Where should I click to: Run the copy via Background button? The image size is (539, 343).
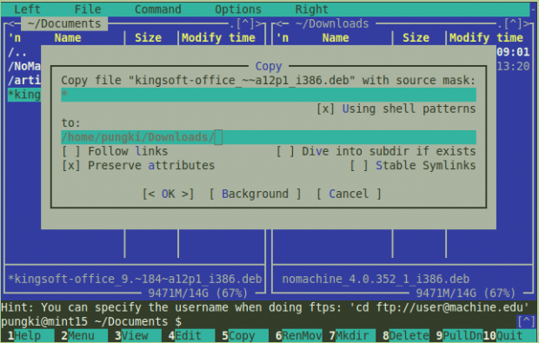(x=255, y=194)
